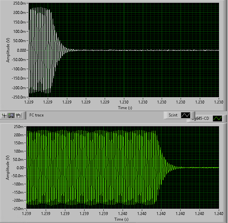
Task: Click the -150m Y-axis tick label
Action: coord(18,192)
